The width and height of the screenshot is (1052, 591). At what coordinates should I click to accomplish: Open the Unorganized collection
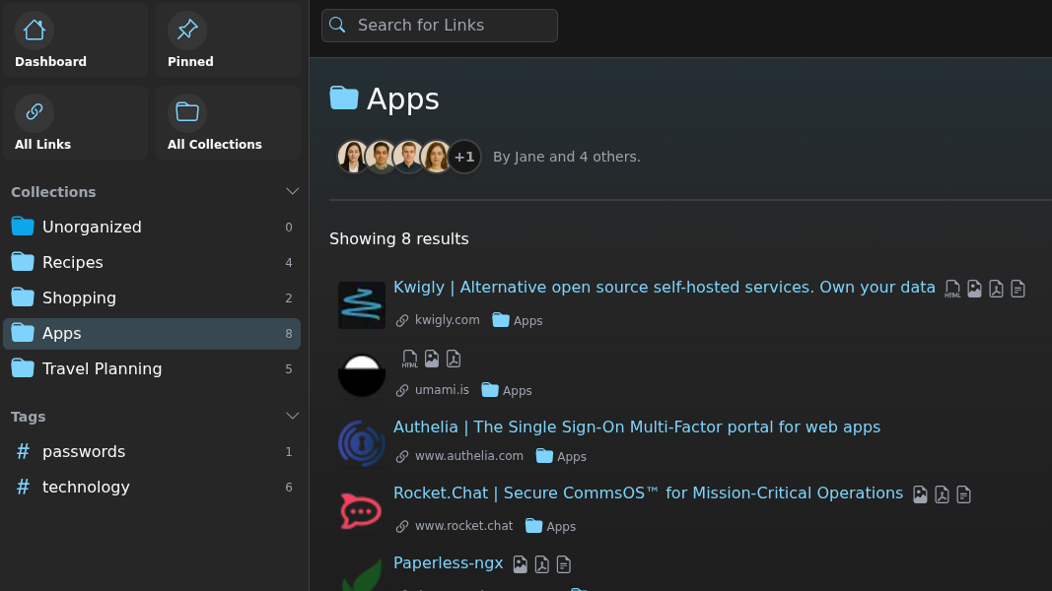pos(152,228)
